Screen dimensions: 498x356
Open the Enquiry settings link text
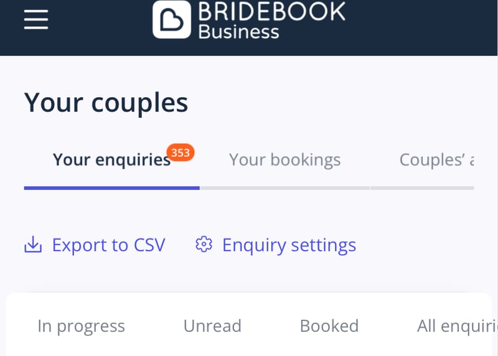[289, 245]
